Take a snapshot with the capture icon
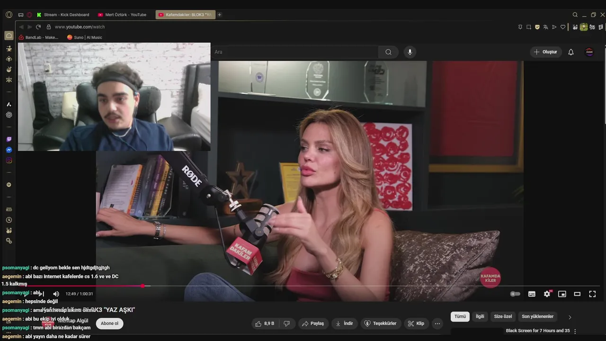The image size is (606, 341). click(528, 27)
